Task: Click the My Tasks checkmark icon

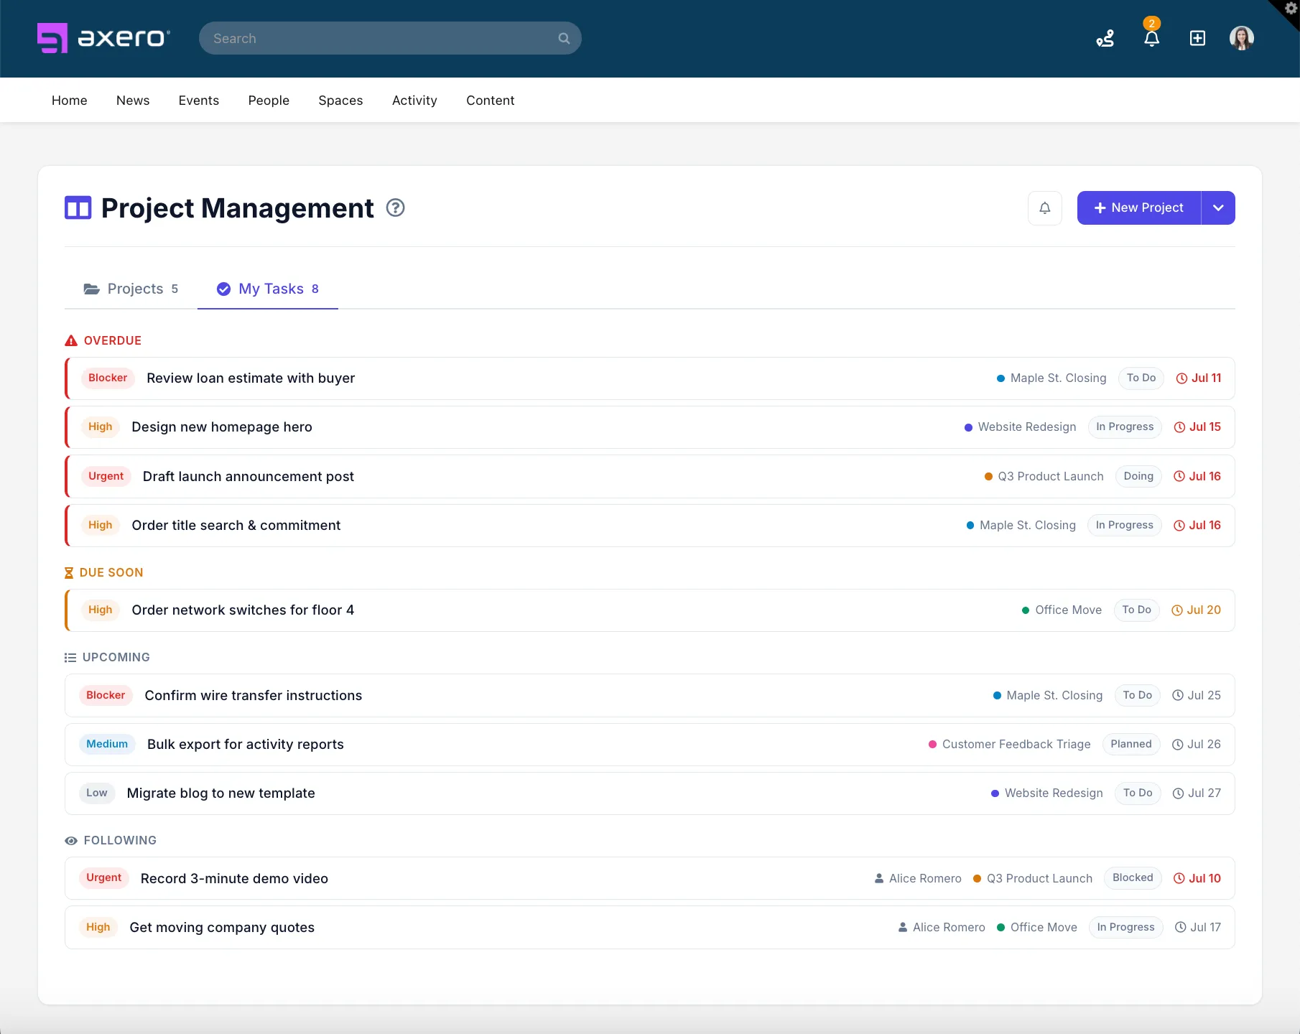Action: coord(224,289)
